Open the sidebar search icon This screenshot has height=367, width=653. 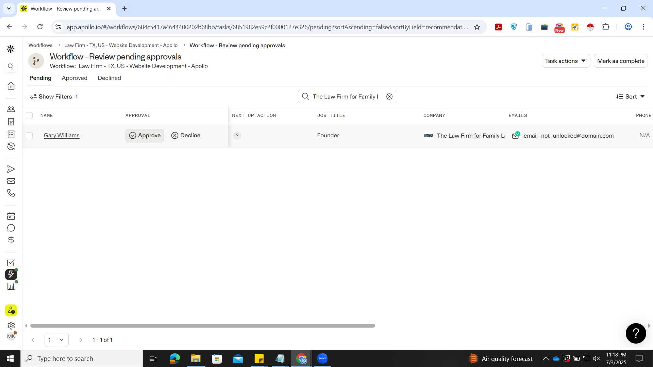(x=11, y=66)
